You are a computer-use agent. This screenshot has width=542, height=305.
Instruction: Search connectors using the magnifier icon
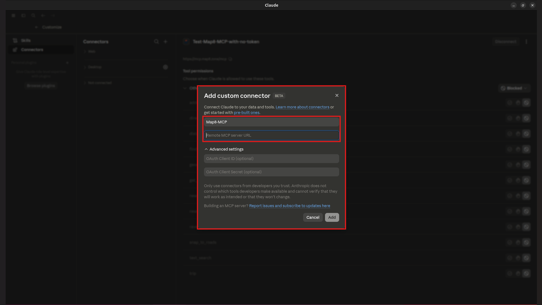point(156,42)
